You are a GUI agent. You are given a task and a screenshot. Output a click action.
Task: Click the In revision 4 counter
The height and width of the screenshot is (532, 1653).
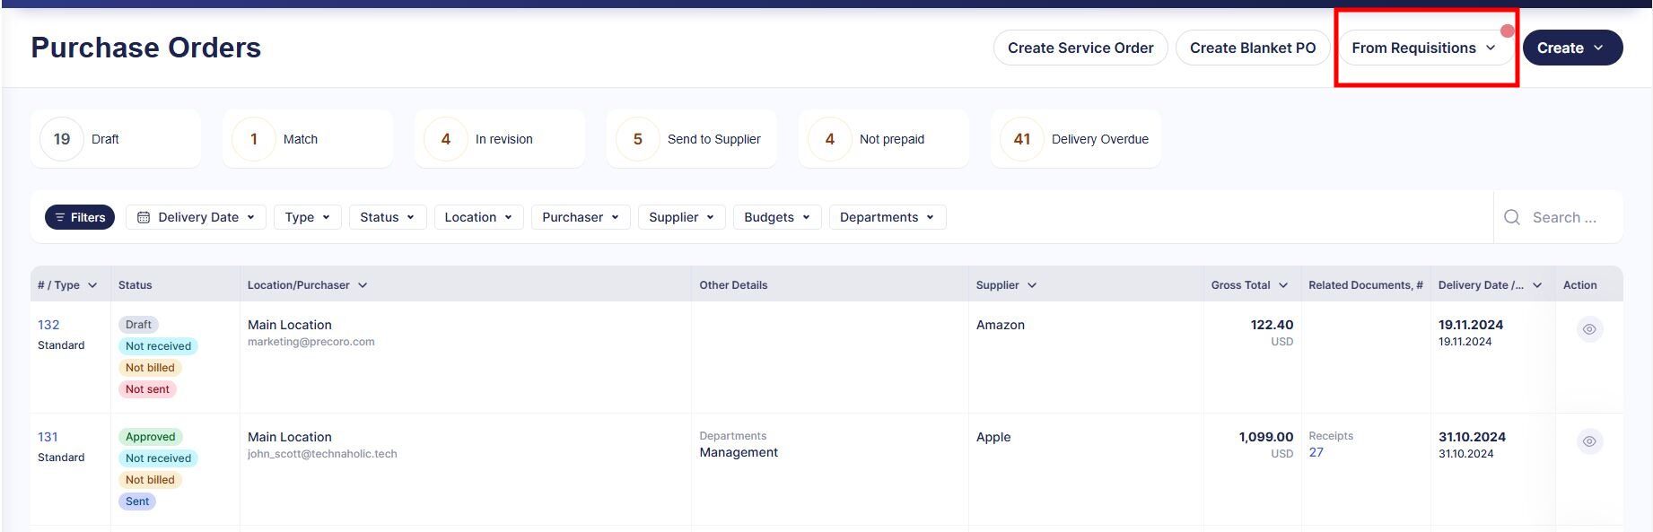point(500,139)
